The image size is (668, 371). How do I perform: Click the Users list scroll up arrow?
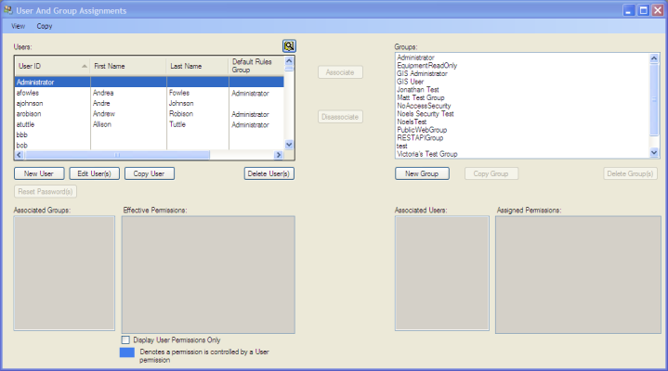(289, 61)
